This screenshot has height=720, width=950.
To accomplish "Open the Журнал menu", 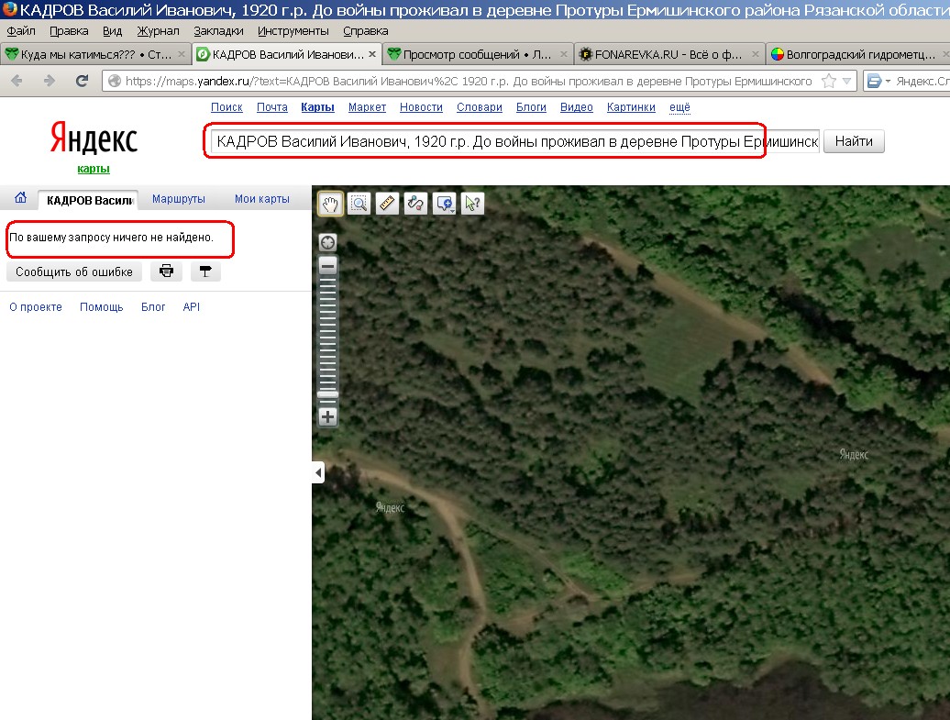I will click(158, 31).
